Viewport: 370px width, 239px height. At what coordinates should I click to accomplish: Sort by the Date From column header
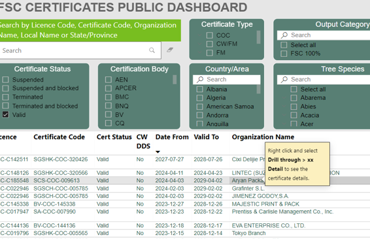172,137
